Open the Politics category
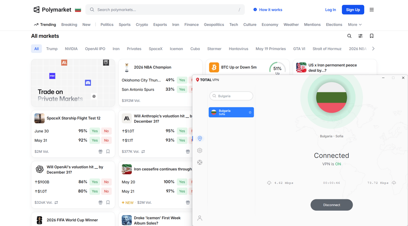Image resolution: width=408 pixels, height=226 pixels. click(107, 24)
